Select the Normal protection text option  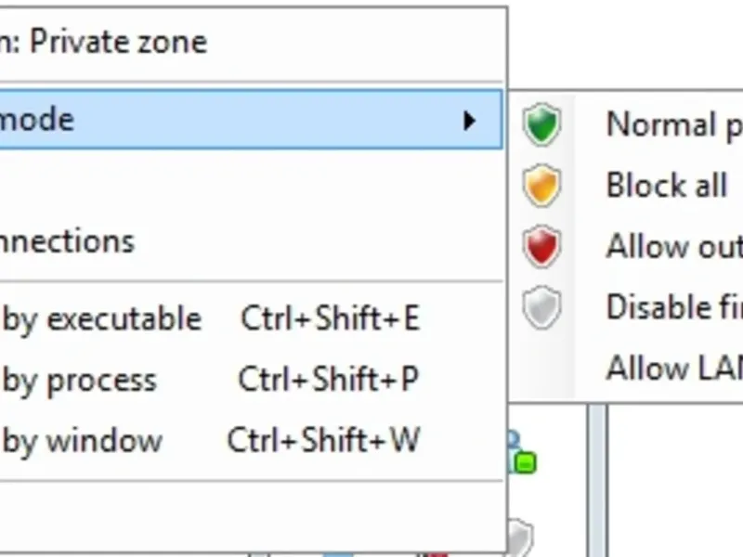[673, 124]
